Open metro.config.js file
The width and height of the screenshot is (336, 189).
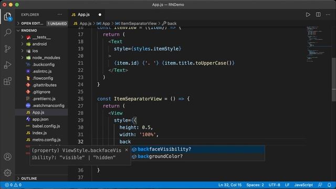tap(46, 140)
